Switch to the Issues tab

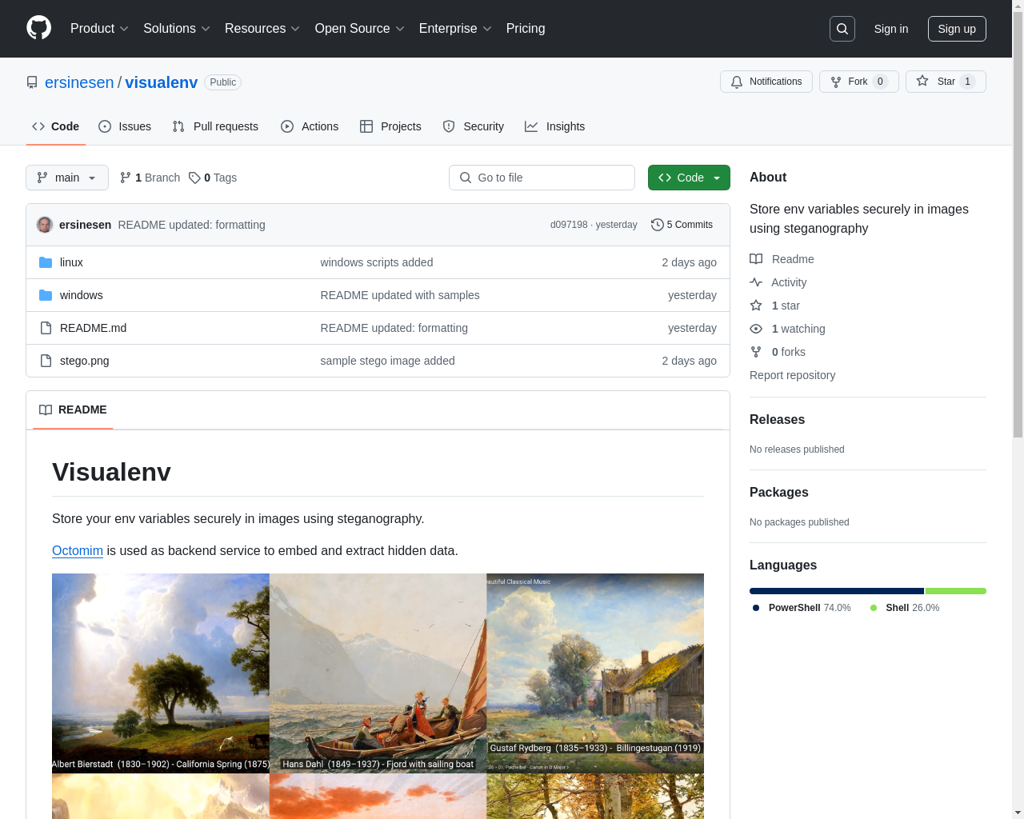(x=125, y=126)
